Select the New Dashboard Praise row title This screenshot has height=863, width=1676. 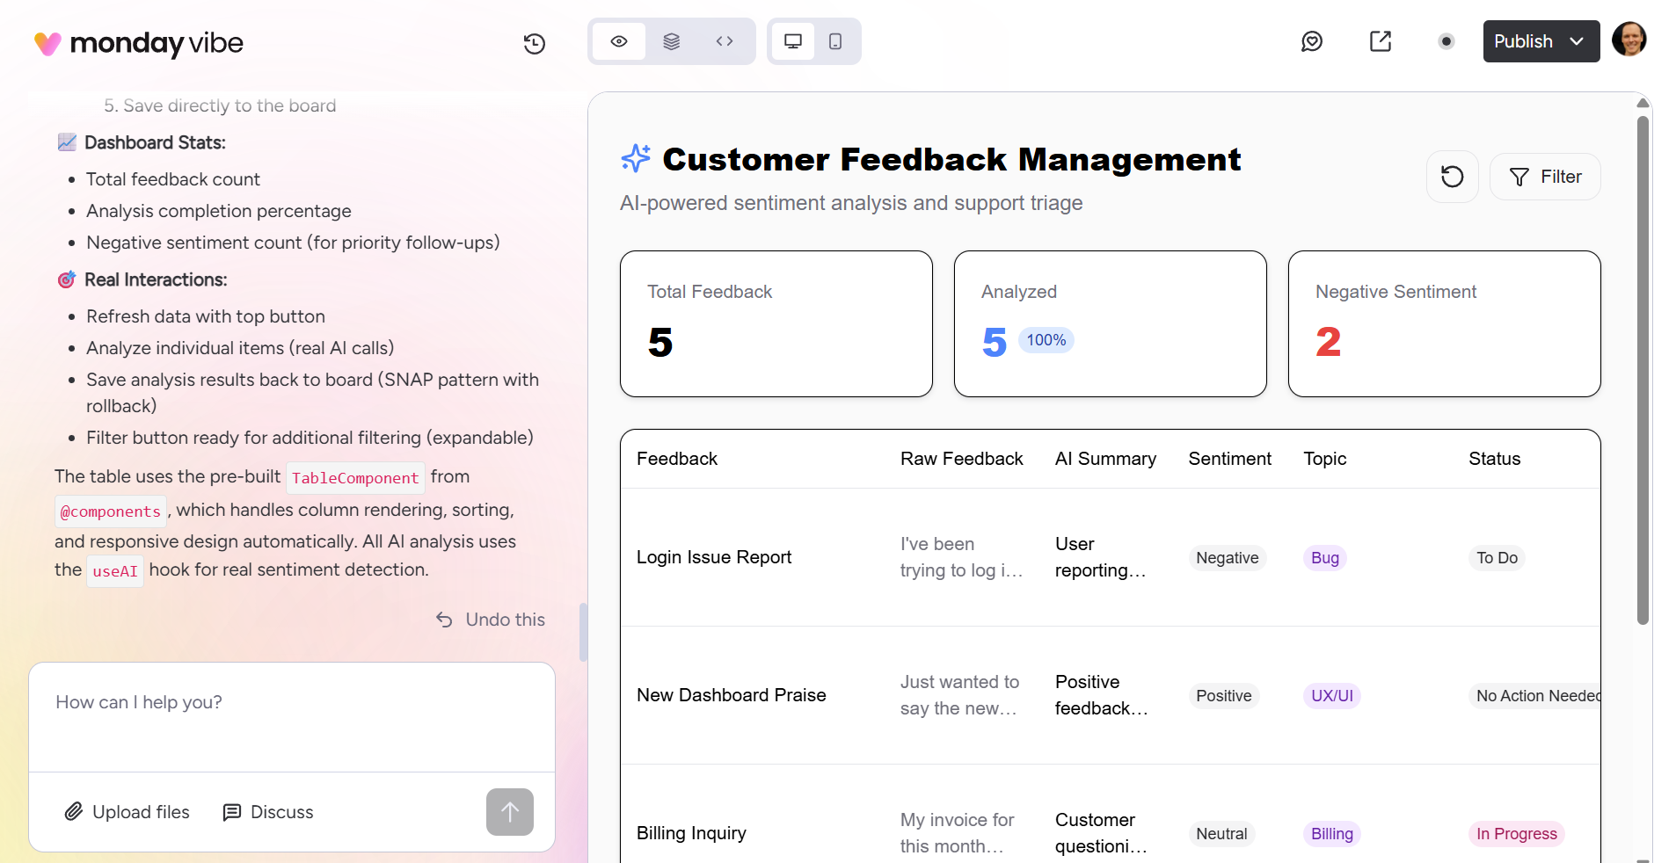pos(732,695)
